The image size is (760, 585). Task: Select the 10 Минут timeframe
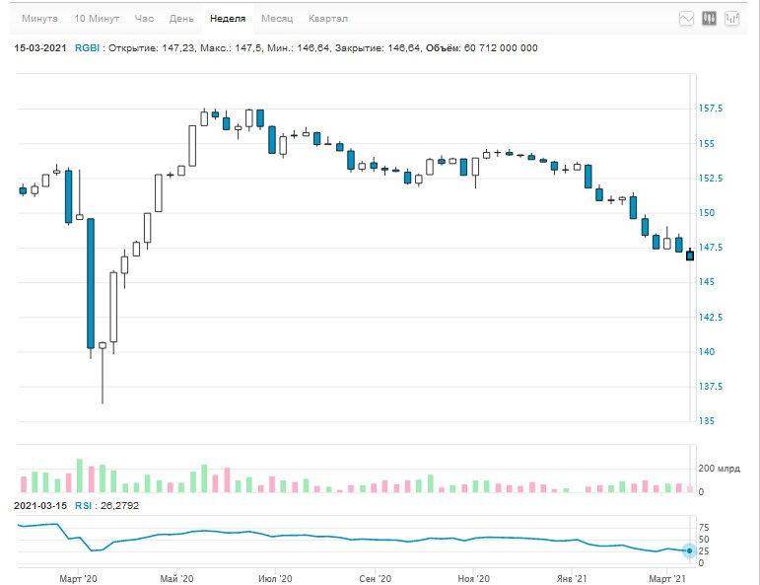click(x=97, y=19)
